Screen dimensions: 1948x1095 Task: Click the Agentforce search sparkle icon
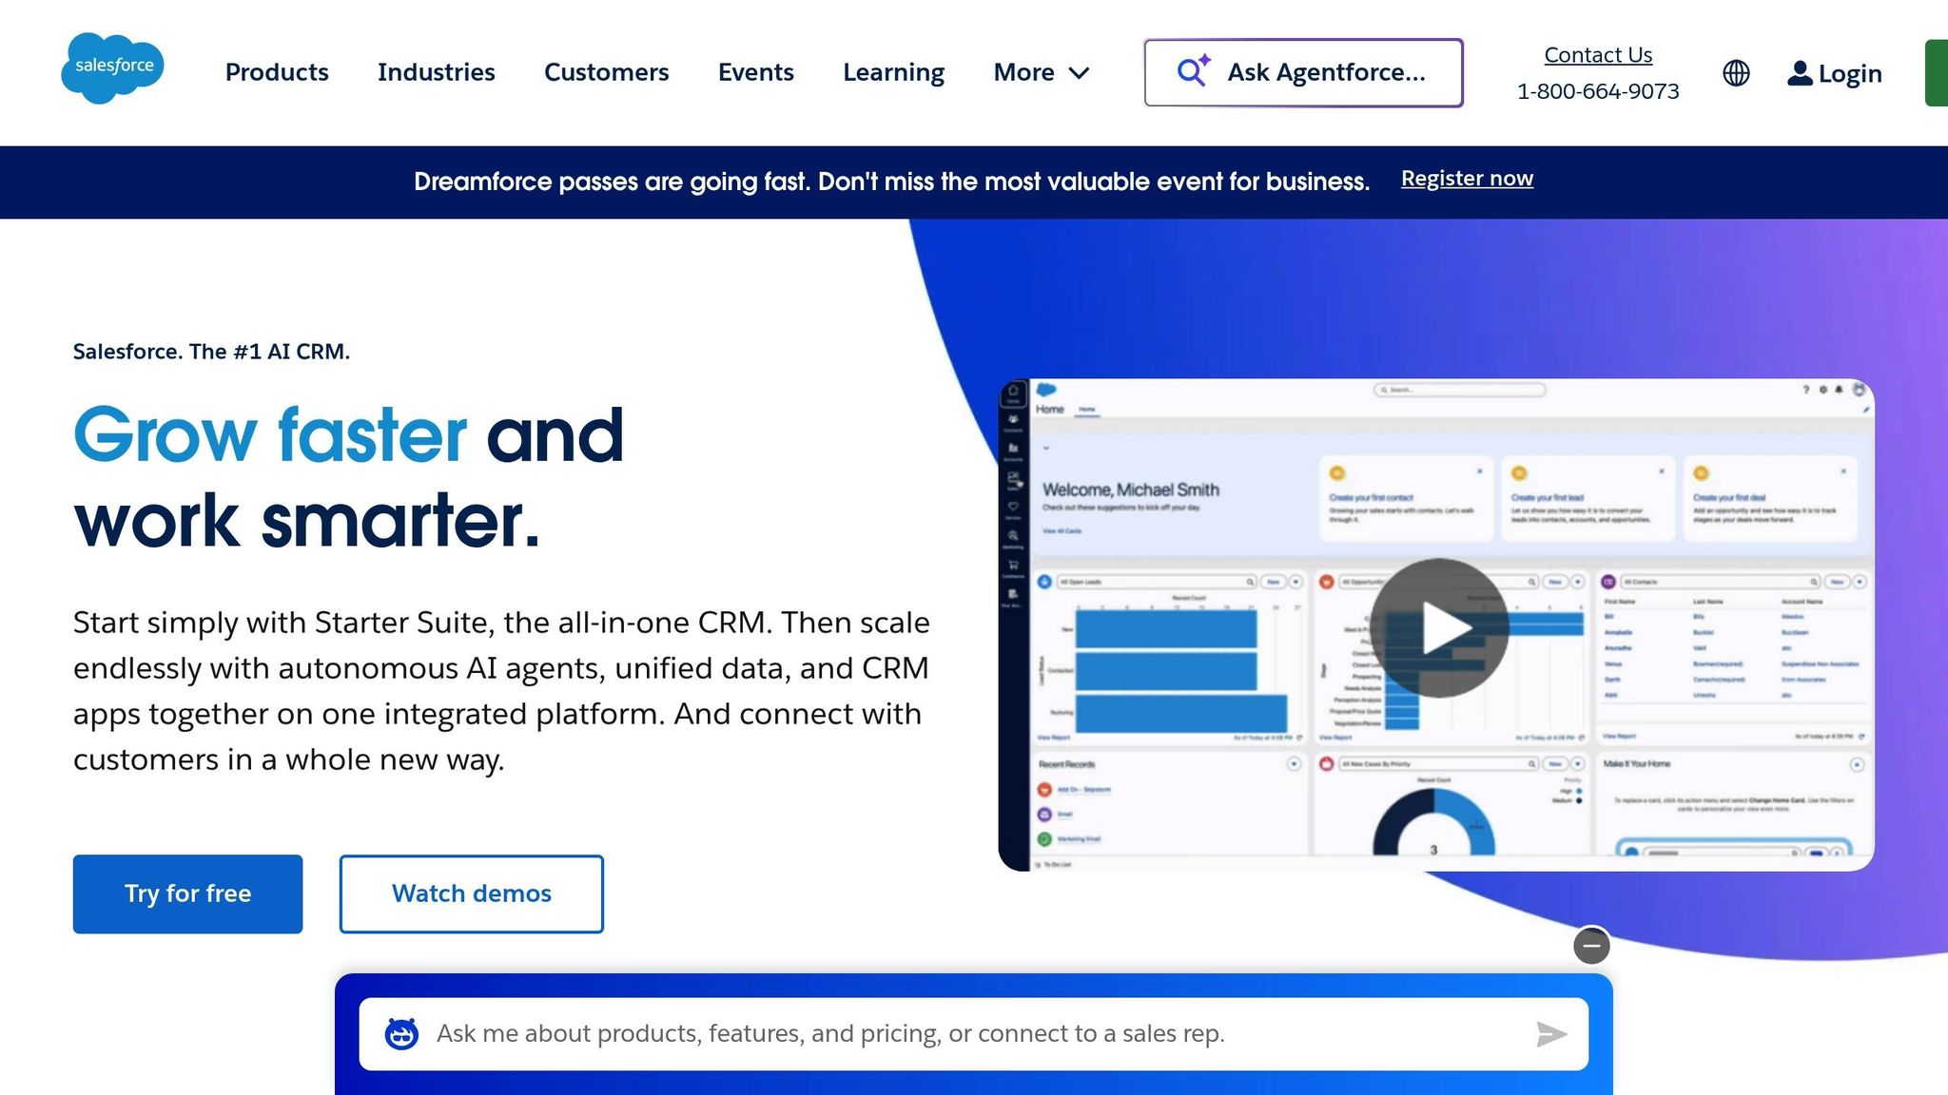[x=1194, y=71]
